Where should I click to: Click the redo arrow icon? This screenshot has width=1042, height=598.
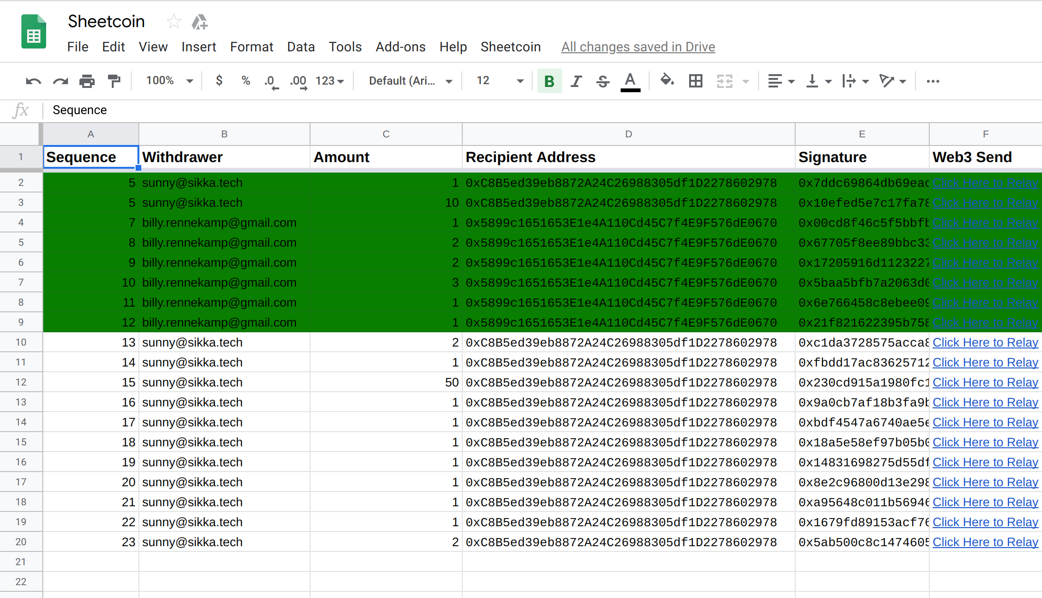60,81
